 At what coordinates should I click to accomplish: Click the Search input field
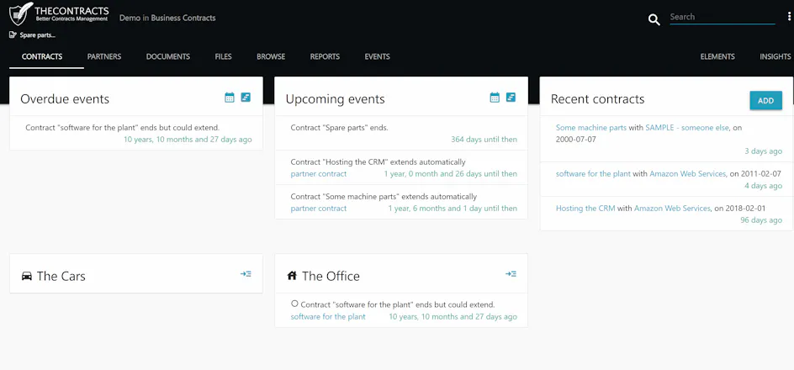(723, 17)
